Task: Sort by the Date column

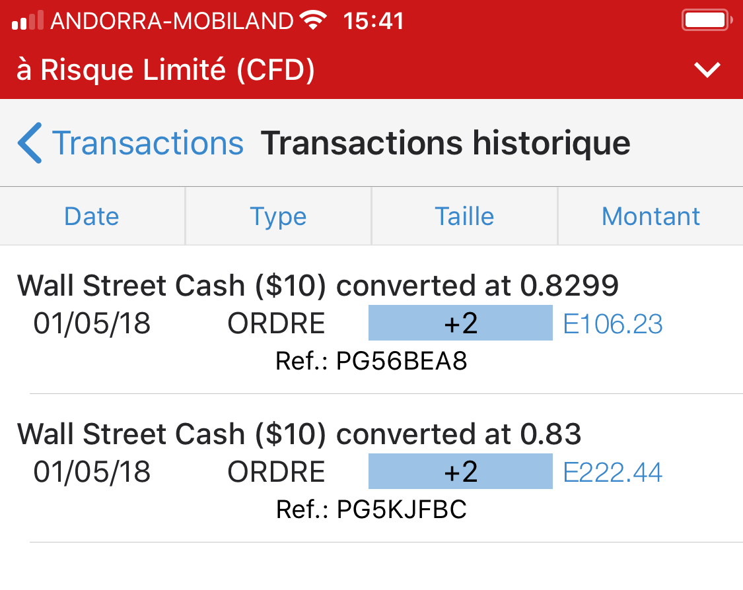Action: coord(92,216)
